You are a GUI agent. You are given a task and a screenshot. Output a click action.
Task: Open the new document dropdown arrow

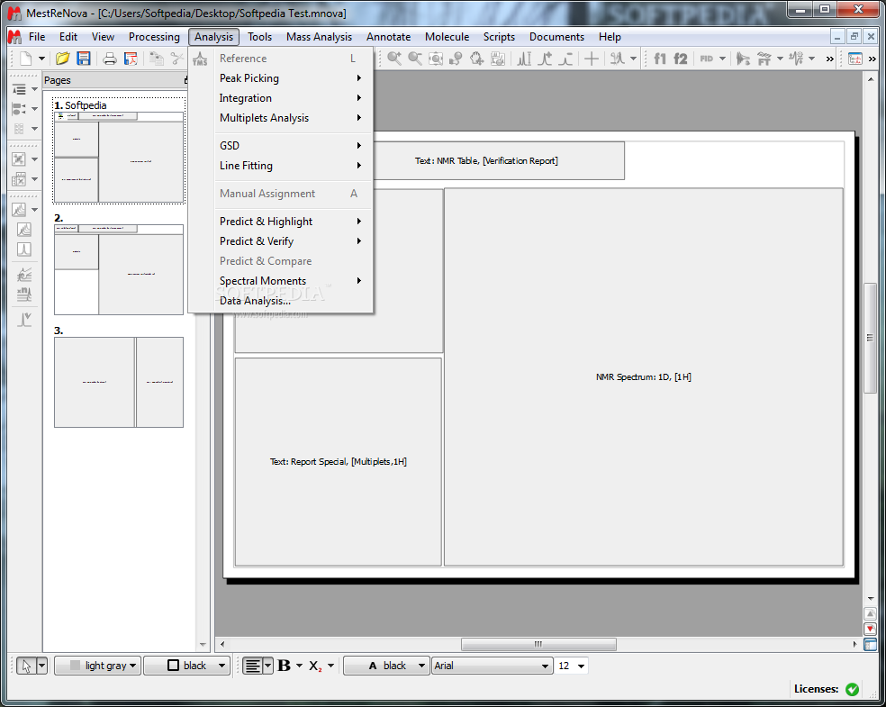coord(41,59)
